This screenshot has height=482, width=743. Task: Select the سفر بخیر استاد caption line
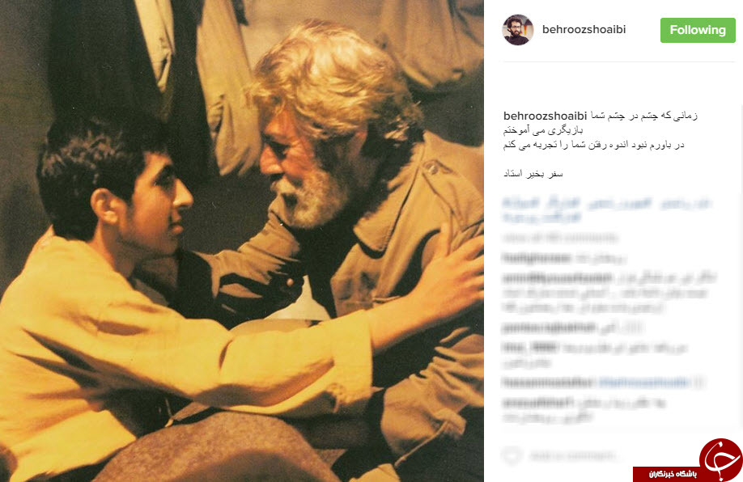(x=533, y=174)
